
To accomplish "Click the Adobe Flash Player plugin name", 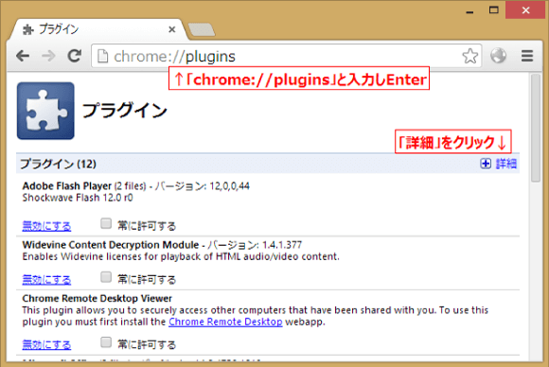I will pyautogui.click(x=67, y=185).
